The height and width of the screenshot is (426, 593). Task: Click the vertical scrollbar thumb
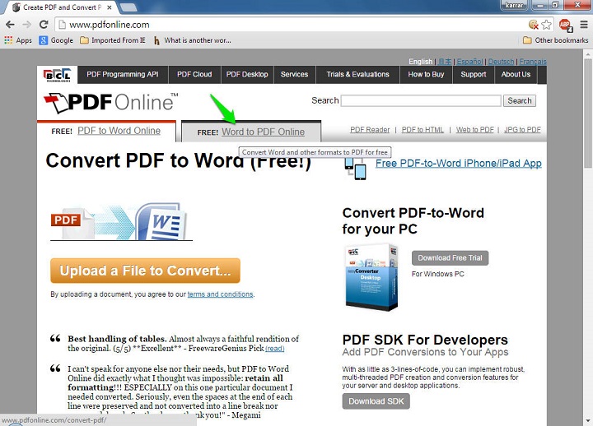click(x=588, y=113)
